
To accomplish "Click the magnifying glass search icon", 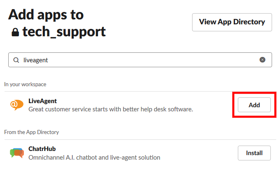I will tap(16, 60).
